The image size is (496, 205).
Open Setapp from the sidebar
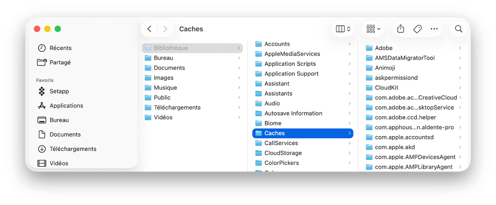click(59, 91)
